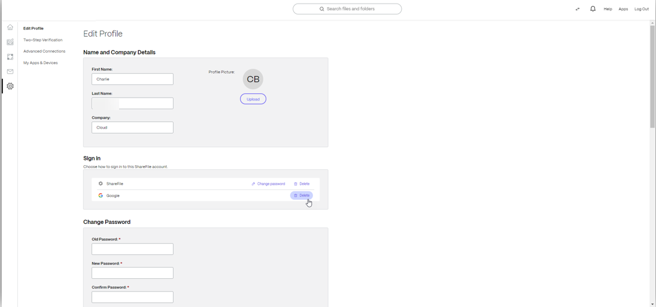Click the Settings gear icon in the sidebar
656x307 pixels.
(10, 86)
